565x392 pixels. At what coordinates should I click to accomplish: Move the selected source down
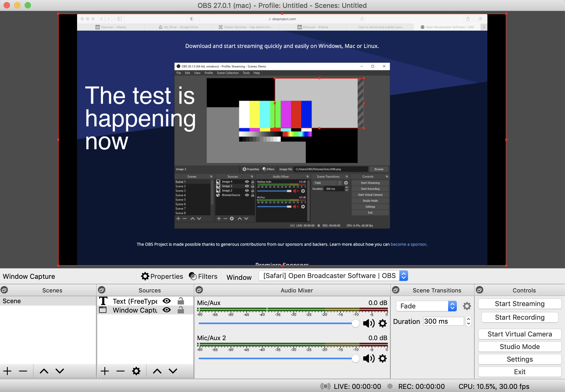[173, 371]
